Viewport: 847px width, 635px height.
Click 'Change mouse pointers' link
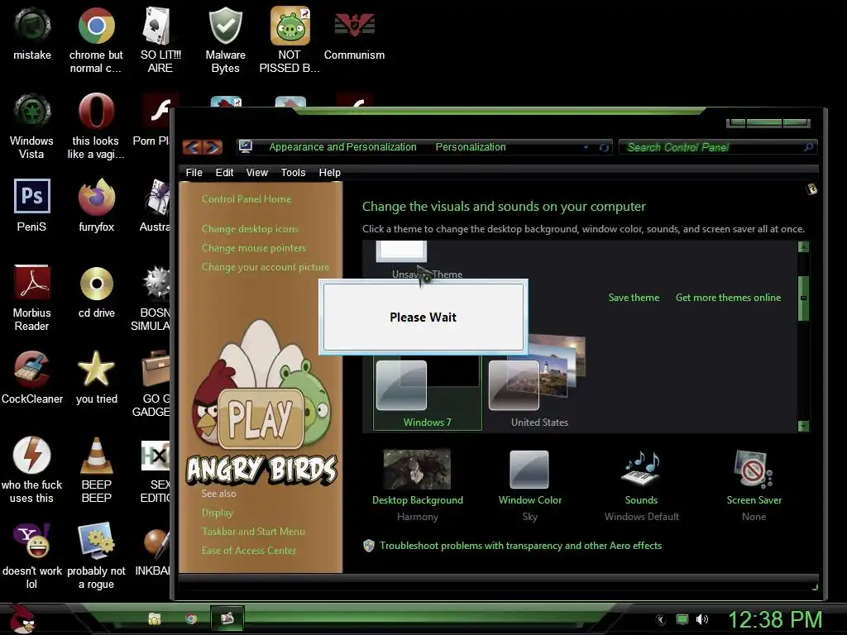tap(254, 248)
